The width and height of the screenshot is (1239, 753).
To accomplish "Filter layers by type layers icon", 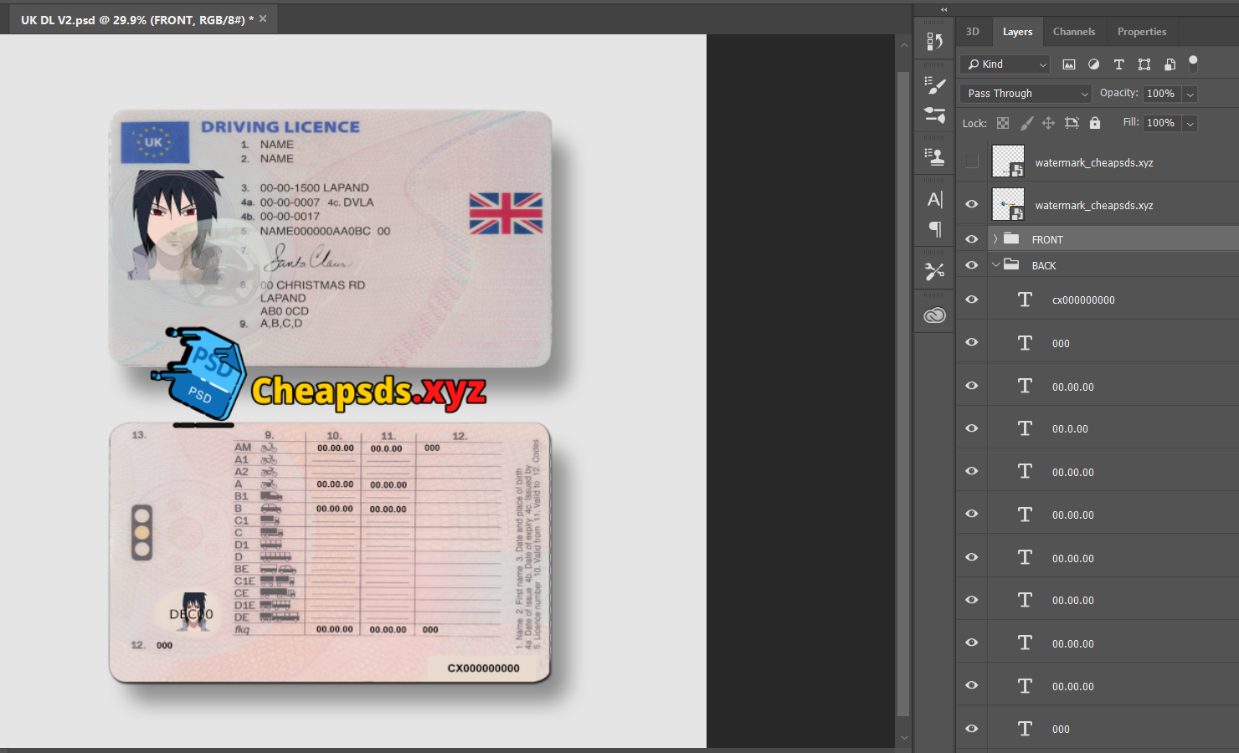I will pyautogui.click(x=1118, y=64).
